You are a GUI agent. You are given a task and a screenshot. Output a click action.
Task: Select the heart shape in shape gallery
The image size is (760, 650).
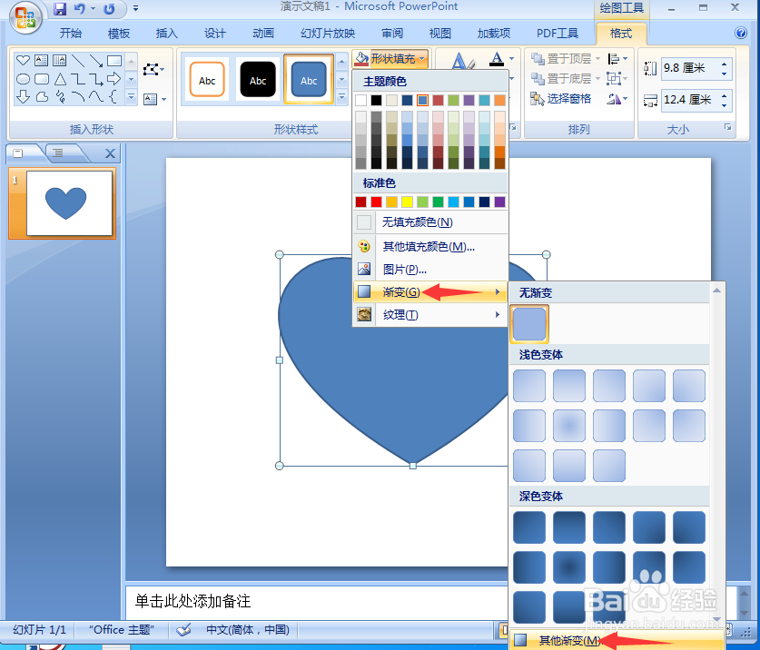[x=23, y=60]
